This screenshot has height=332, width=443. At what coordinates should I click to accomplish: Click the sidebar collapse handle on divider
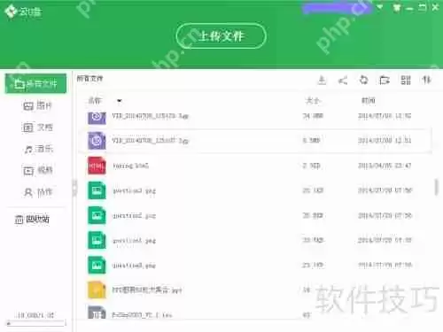click(74, 188)
